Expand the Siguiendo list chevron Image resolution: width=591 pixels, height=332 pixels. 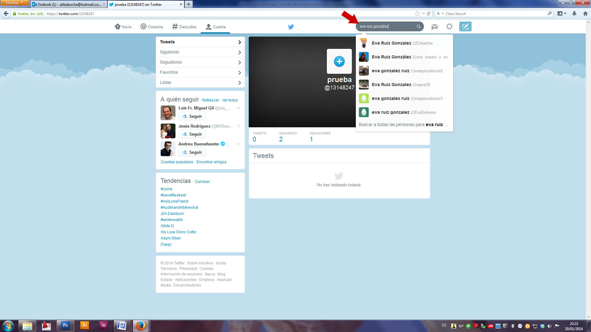click(x=239, y=52)
